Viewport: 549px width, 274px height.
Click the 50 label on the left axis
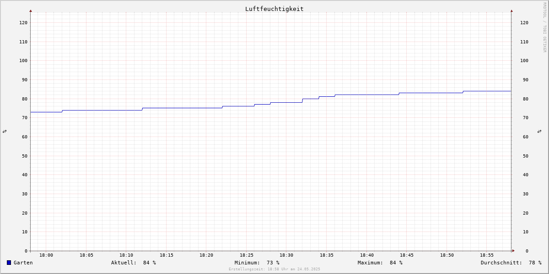(25, 156)
